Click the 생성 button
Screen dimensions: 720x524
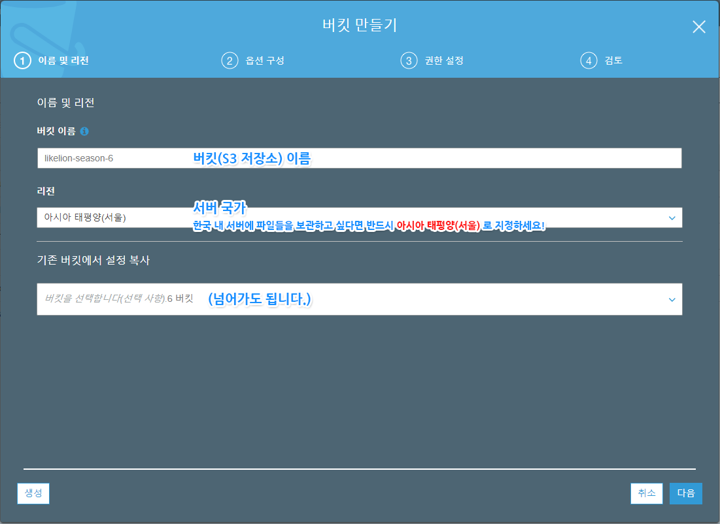33,493
